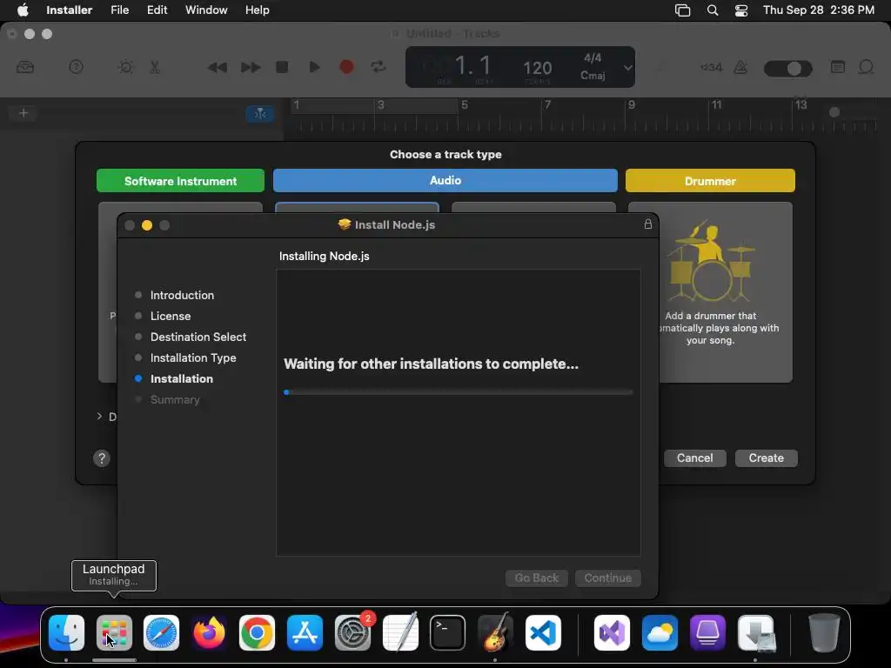Click the Summary installer step

(x=175, y=400)
